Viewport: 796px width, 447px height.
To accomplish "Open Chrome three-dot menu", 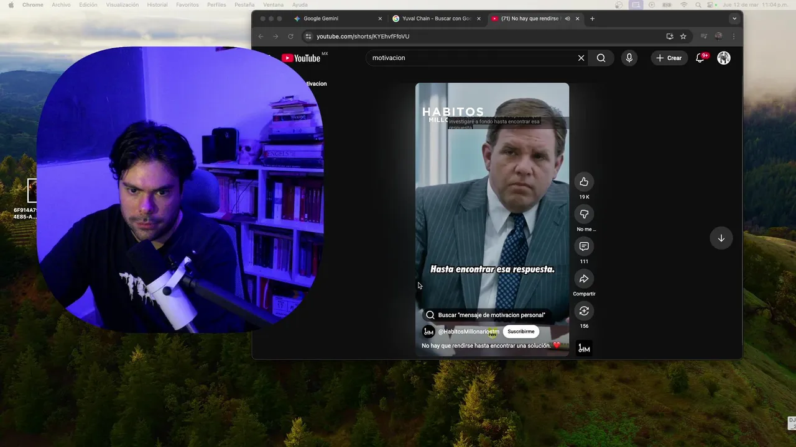I will click(x=734, y=37).
